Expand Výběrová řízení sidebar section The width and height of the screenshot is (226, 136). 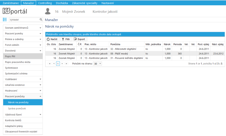[x=23, y=115]
